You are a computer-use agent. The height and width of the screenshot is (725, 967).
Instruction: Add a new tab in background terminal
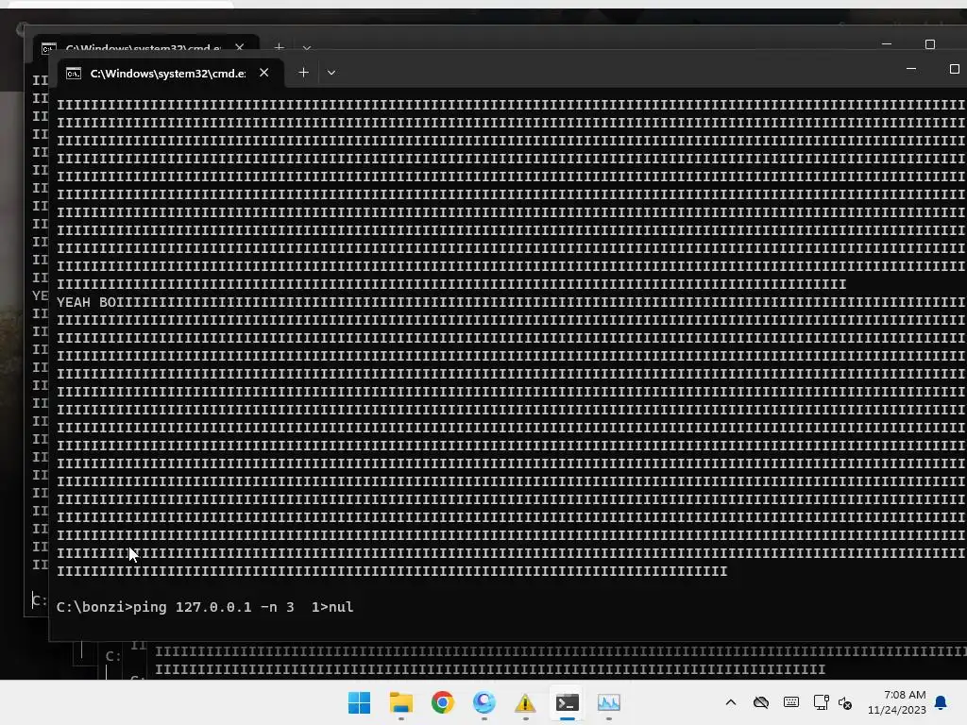point(279,47)
